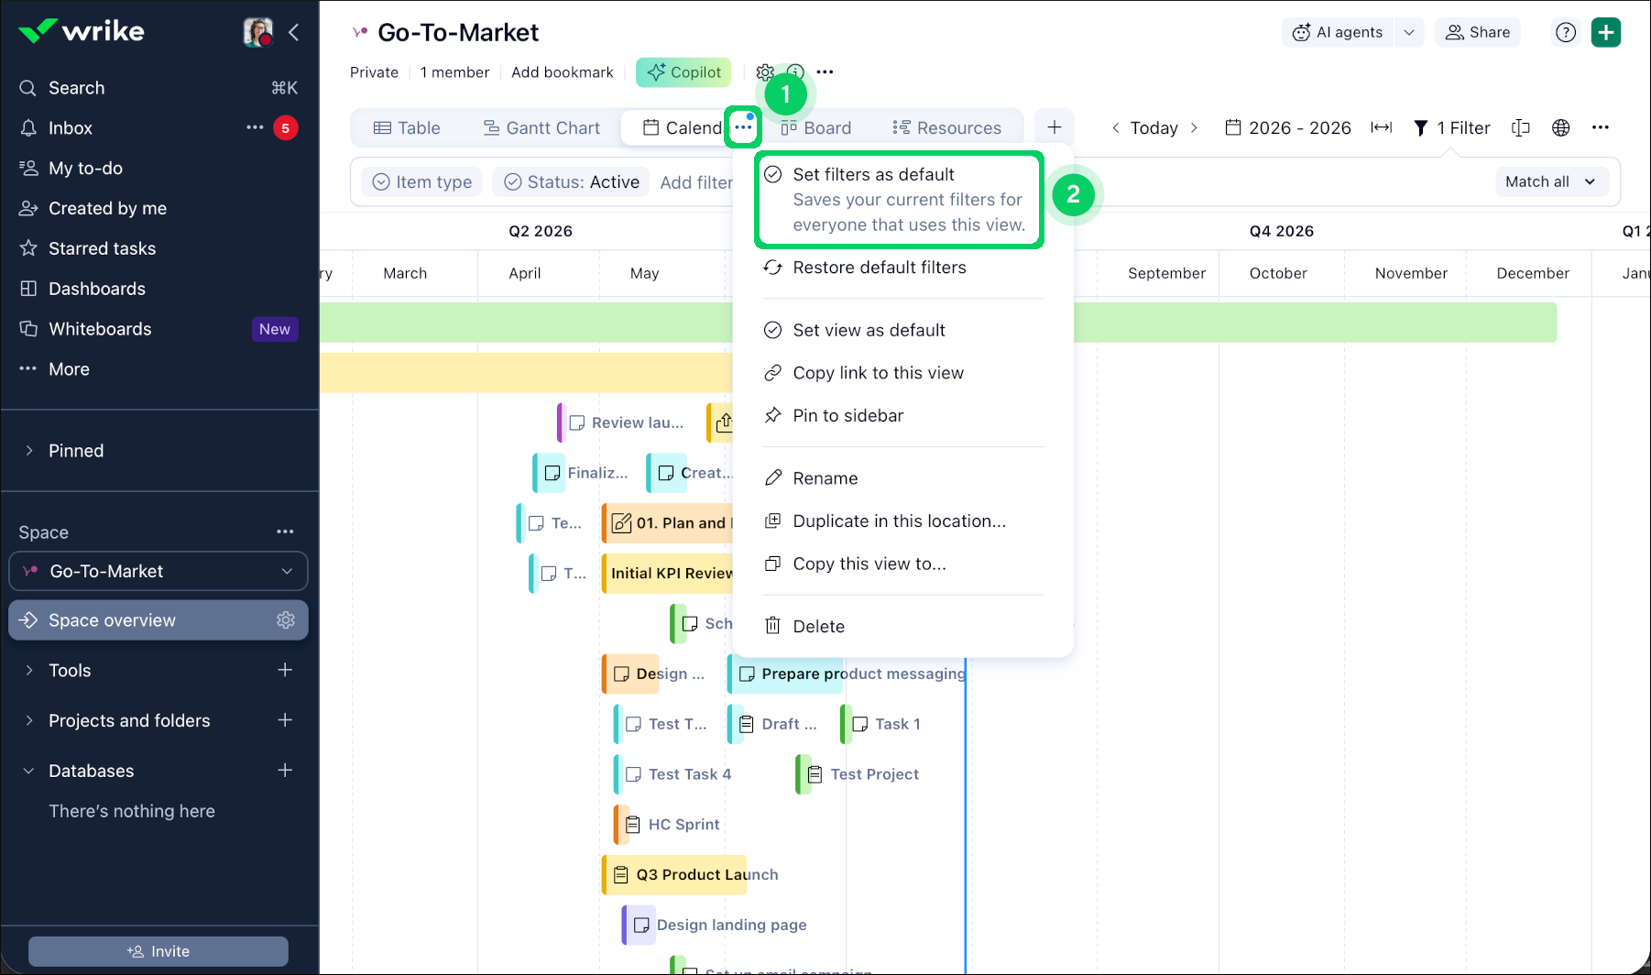Viewport: 1651px width, 975px height.
Task: Open the Space section ellipsis menu
Action: pos(285,531)
